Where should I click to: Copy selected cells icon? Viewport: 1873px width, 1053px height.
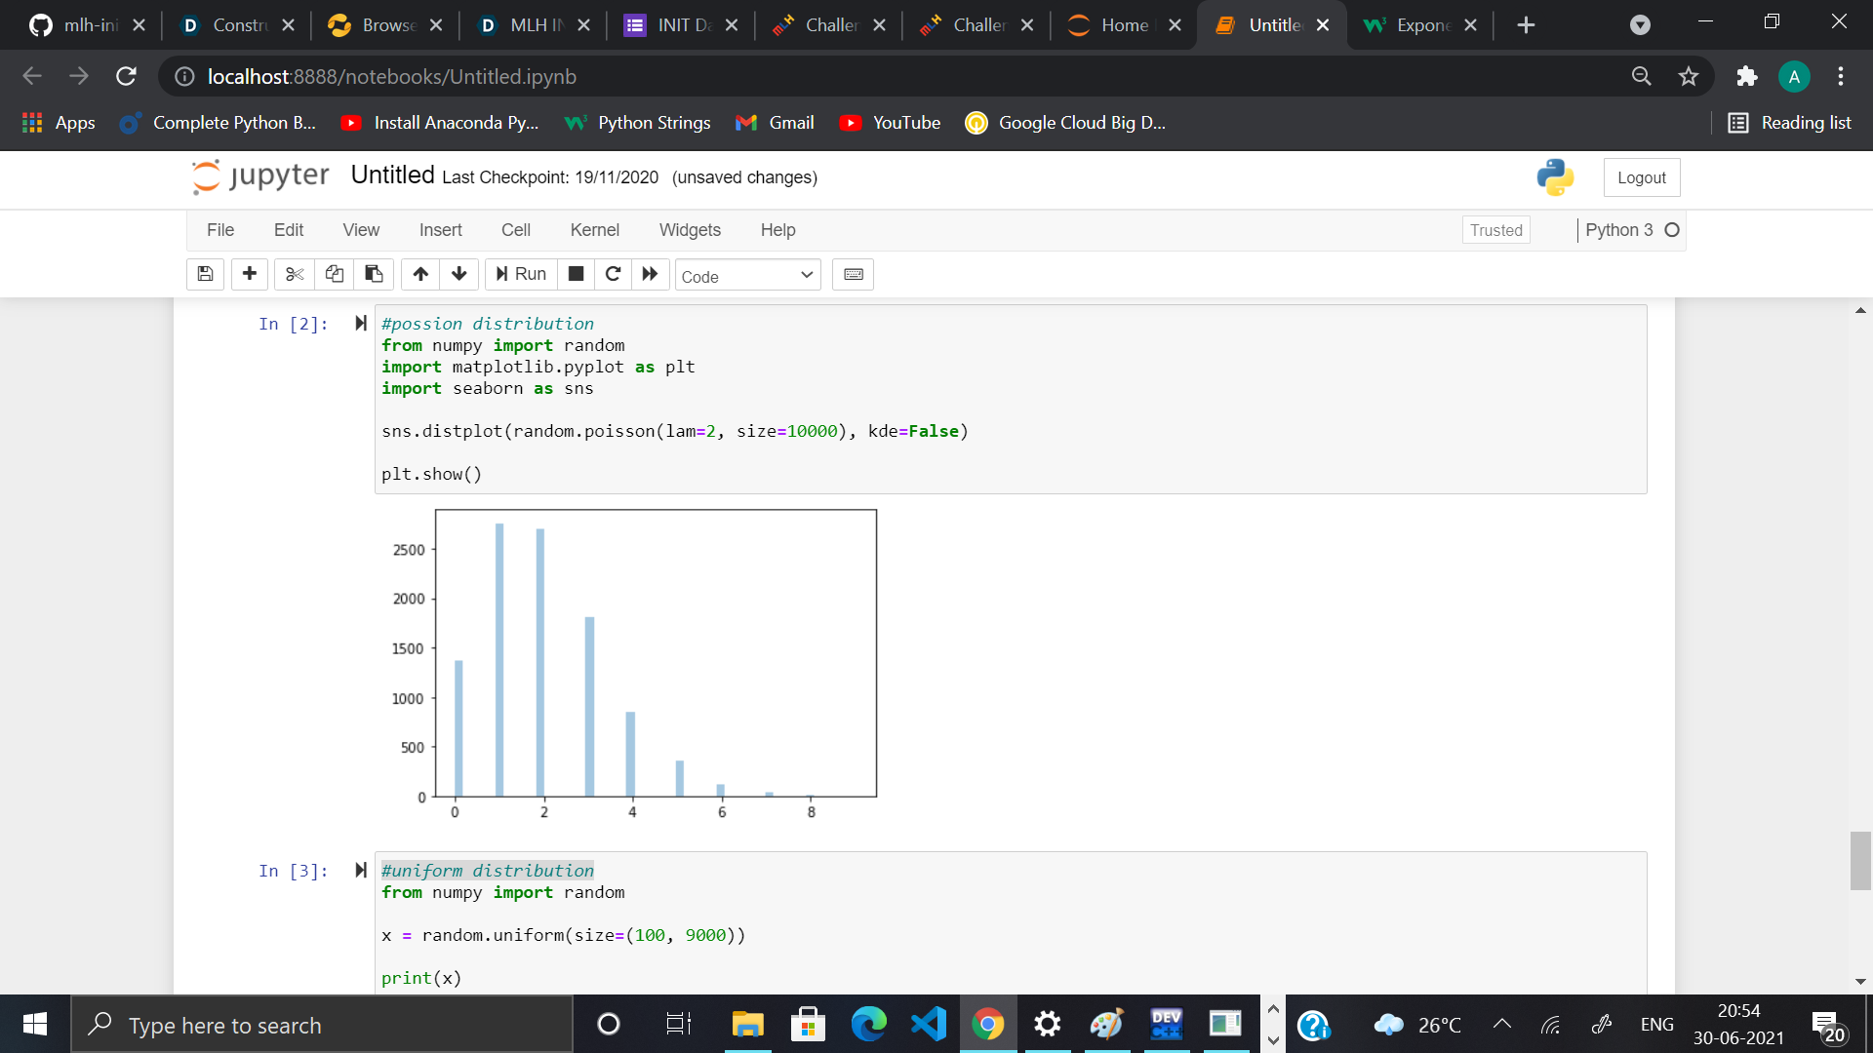pos(335,274)
